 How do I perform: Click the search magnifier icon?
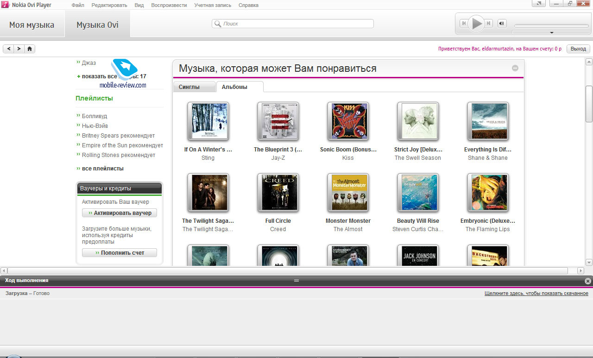tap(218, 24)
